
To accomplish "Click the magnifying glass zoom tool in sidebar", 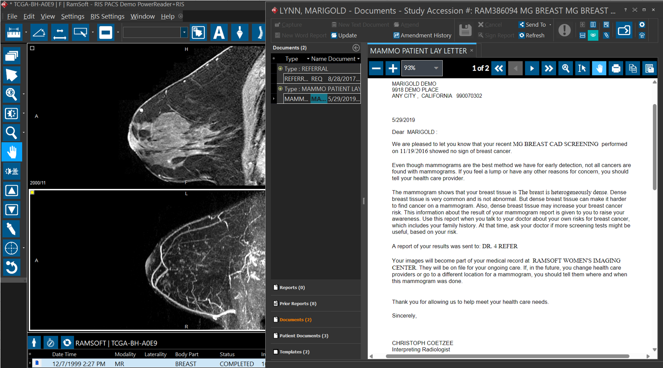I will tap(11, 133).
